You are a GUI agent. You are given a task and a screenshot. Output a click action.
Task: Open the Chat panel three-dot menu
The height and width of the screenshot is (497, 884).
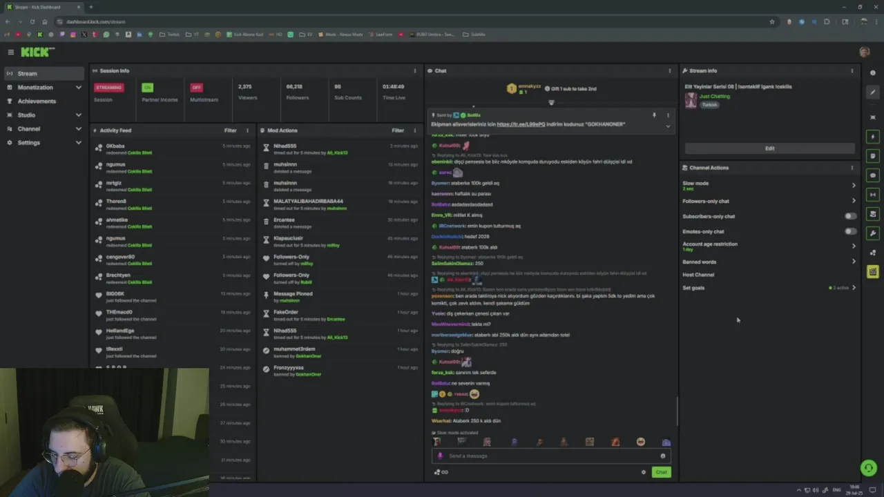tap(669, 70)
